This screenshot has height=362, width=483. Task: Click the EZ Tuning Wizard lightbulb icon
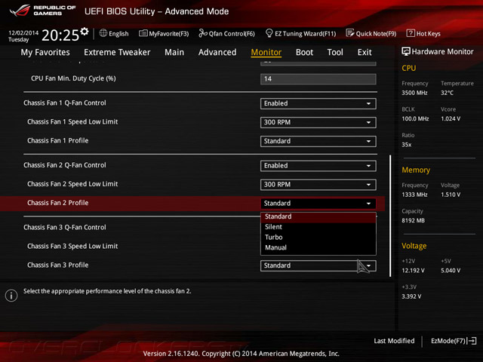click(269, 33)
